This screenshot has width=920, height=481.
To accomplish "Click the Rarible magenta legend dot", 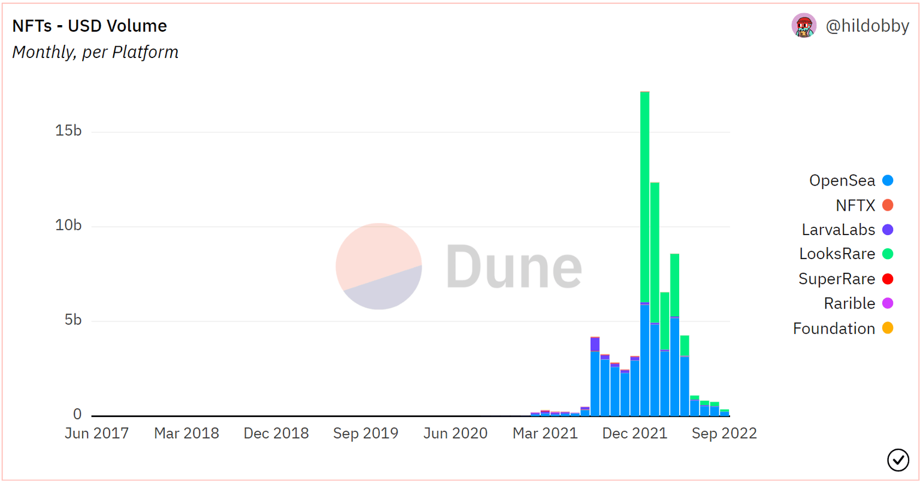I will [888, 303].
